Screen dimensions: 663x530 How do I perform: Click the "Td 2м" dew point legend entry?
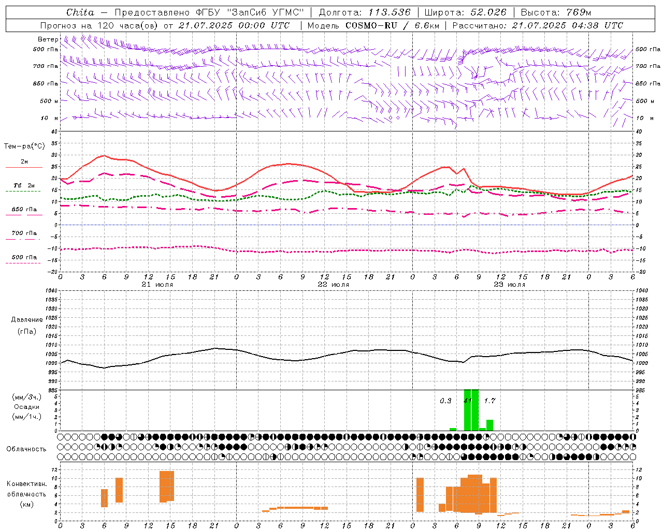tap(24, 185)
